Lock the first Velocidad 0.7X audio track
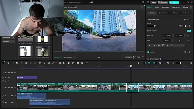Screen dimensions: 194x109 pyautogui.click(x=6, y=96)
